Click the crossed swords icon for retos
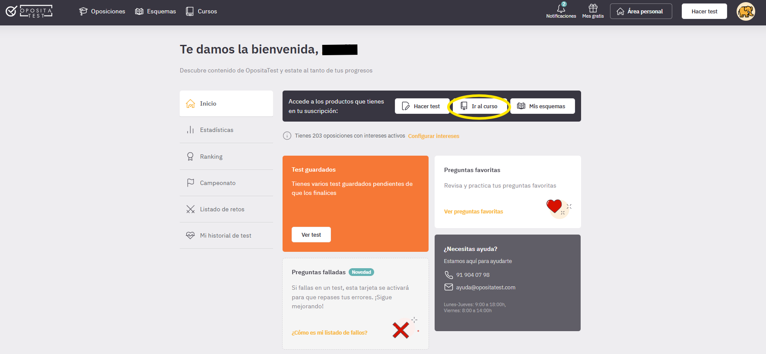The height and width of the screenshot is (354, 766). click(191, 209)
